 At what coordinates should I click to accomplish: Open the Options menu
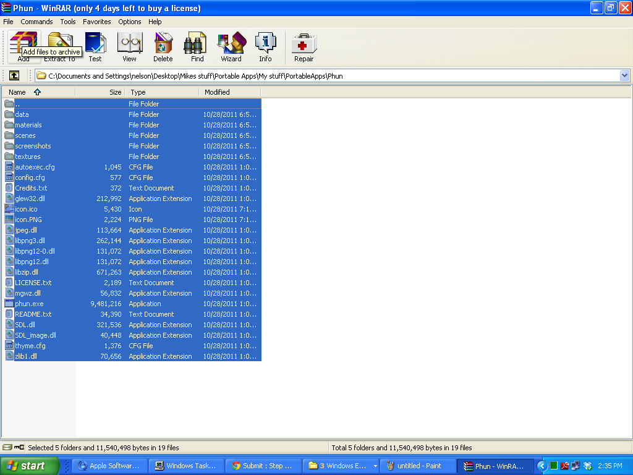[x=129, y=21]
